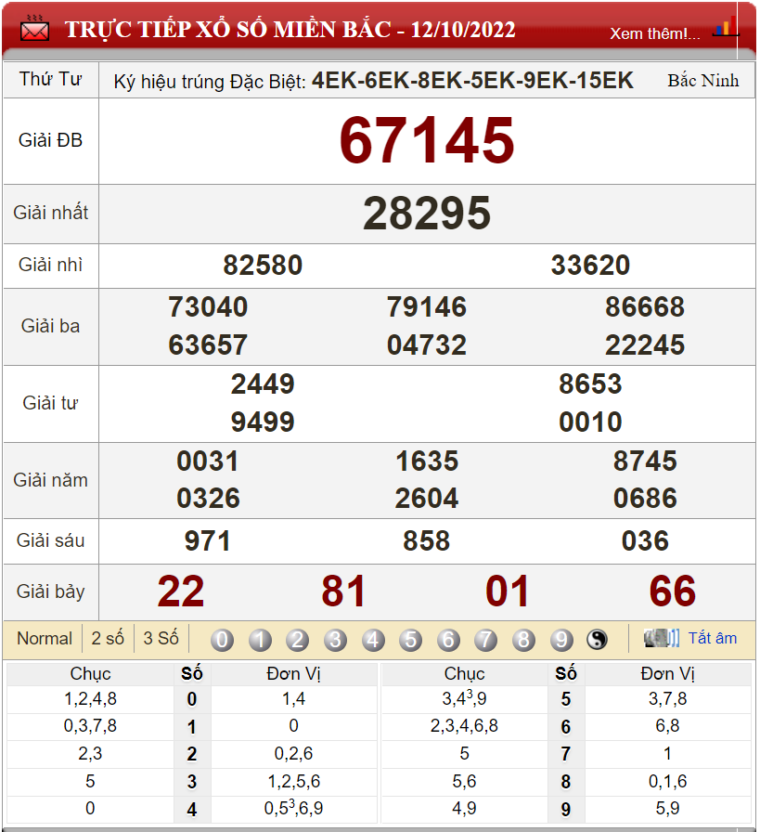Open the bar chart statistics icon
The image size is (760, 832).
[724, 28]
